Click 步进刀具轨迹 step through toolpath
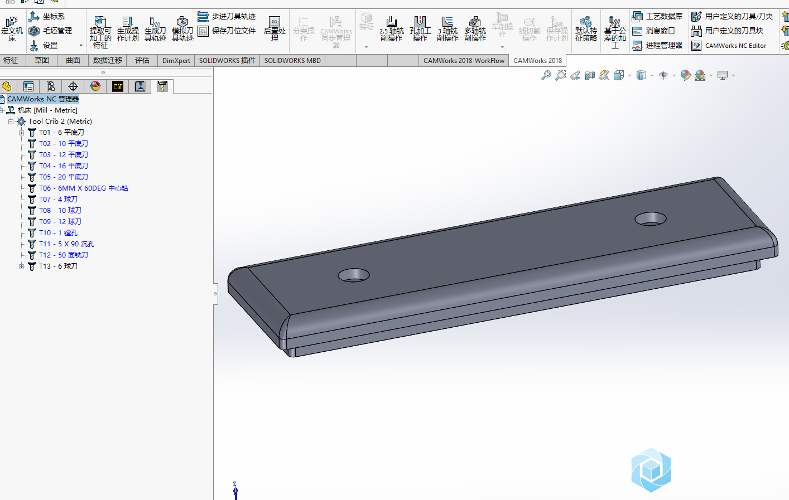The width and height of the screenshot is (789, 500). (227, 16)
